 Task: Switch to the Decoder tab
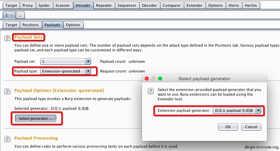[149, 6]
